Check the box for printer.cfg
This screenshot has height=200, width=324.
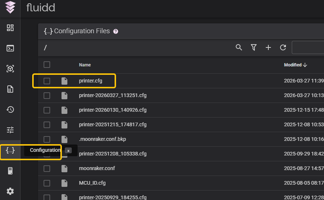tap(47, 81)
